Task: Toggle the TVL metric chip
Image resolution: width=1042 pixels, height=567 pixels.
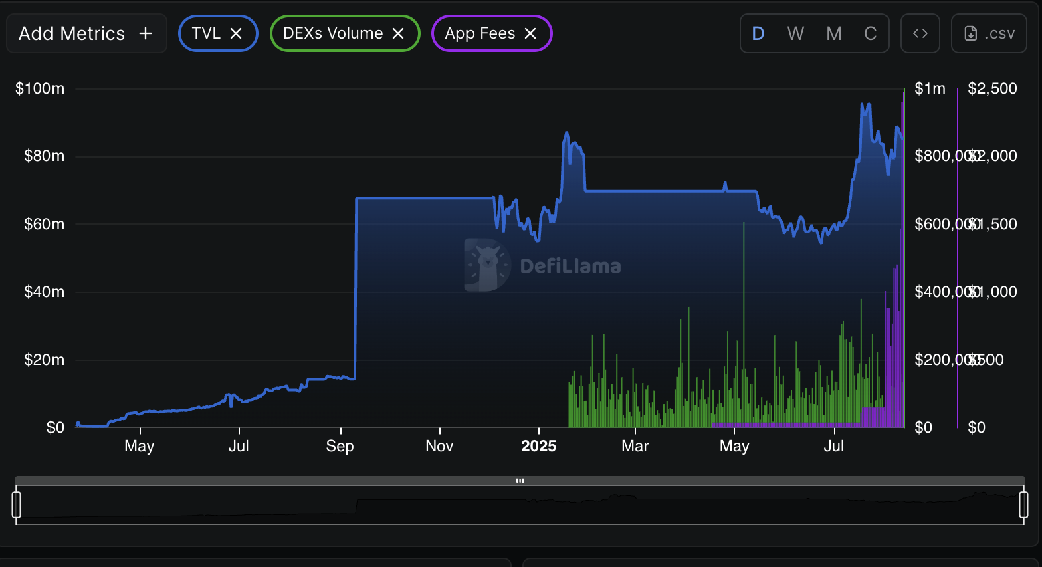Action: pos(206,33)
